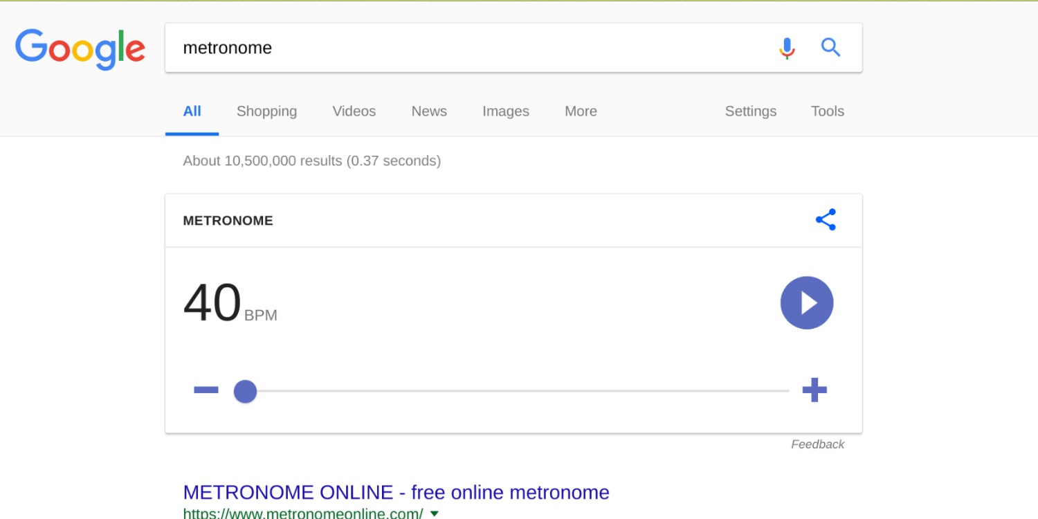Click the Feedback link below widget
Image resolution: width=1038 pixels, height=519 pixels.
(x=817, y=444)
